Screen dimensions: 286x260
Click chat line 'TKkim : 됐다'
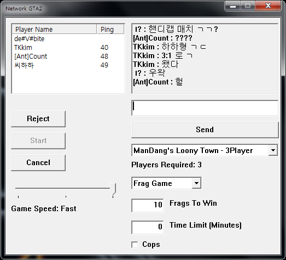tap(156, 64)
